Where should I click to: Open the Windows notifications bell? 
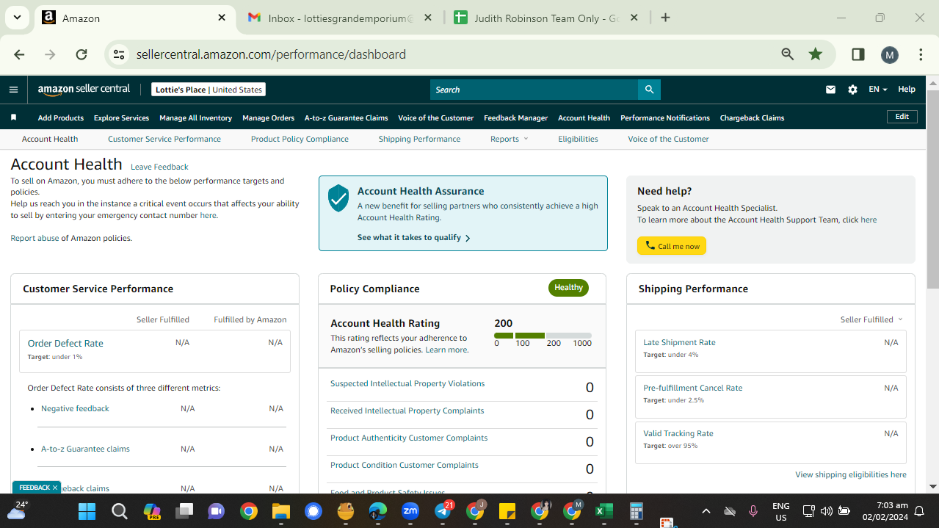918,511
